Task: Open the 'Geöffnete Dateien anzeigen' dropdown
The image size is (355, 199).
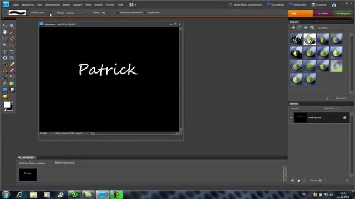Action: [x=34, y=163]
